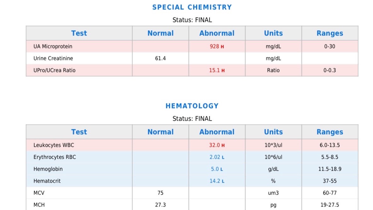Image resolution: width=373 pixels, height=210 pixels.
Task: Click the 61.4 normal value
Action: [160, 58]
